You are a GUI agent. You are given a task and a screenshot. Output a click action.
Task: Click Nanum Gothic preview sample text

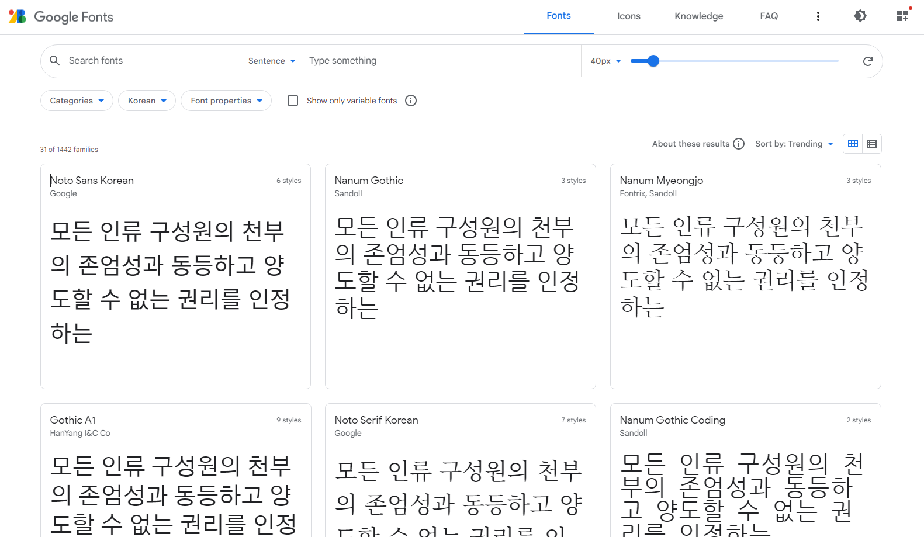click(x=456, y=267)
